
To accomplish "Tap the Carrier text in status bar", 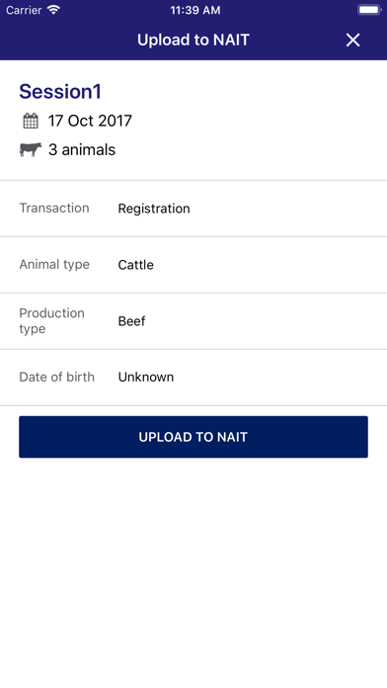I will (x=24, y=10).
